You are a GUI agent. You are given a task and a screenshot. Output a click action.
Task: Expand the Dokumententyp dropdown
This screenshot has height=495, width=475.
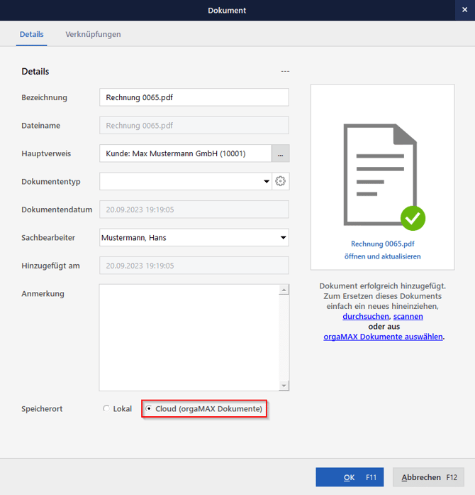click(x=267, y=182)
